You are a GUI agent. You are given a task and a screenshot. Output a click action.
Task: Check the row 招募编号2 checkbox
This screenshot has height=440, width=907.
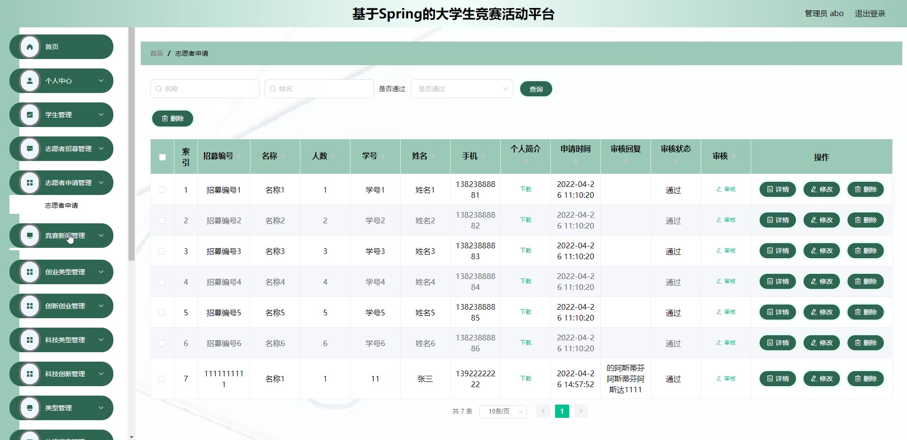tap(162, 220)
